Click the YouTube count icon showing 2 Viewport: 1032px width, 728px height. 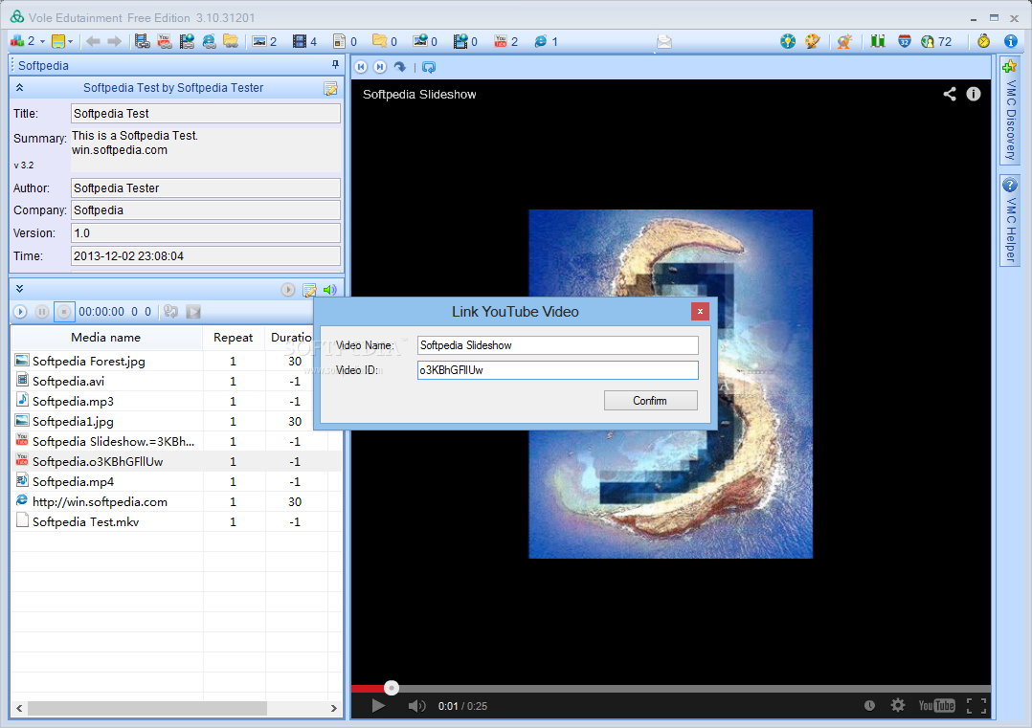[x=500, y=41]
